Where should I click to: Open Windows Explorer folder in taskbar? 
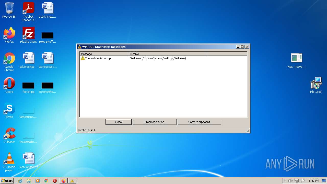pyautogui.click(x=29, y=181)
